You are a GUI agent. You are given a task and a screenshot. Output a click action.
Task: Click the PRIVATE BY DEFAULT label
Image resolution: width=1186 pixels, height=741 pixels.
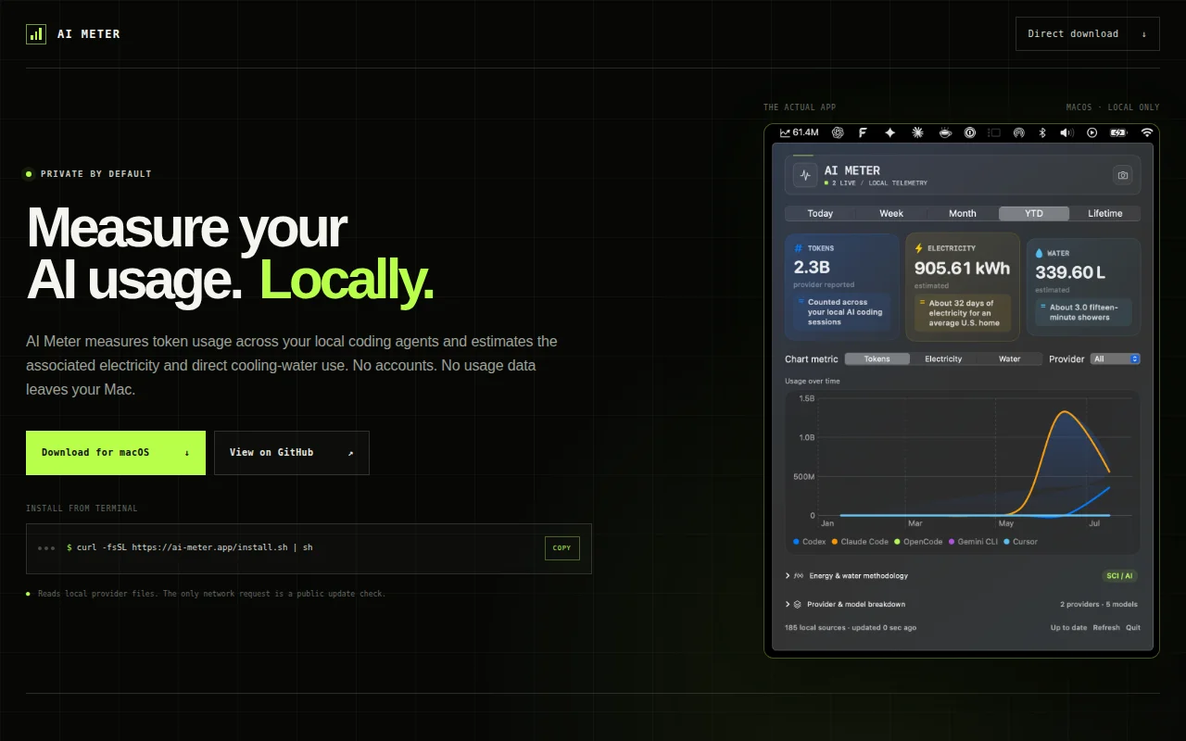click(x=95, y=173)
